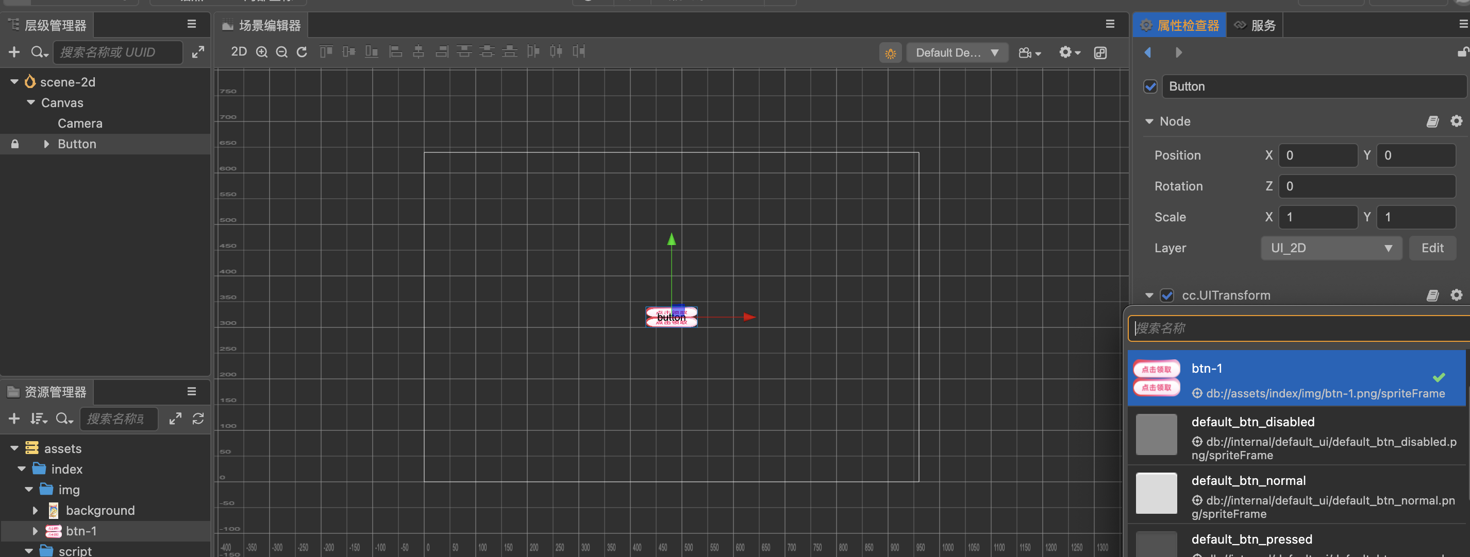Open the Layer UI_2D dropdown
This screenshot has width=1470, height=557.
click(1331, 248)
